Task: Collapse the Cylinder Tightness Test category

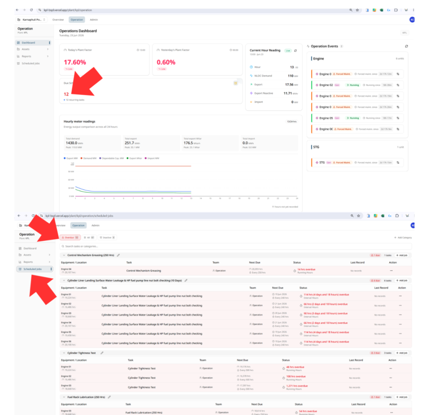Action: pyautogui.click(x=64, y=353)
